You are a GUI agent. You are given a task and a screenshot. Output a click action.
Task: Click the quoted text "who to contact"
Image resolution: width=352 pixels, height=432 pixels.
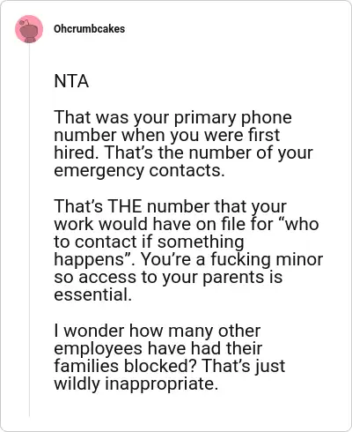[x=187, y=233]
